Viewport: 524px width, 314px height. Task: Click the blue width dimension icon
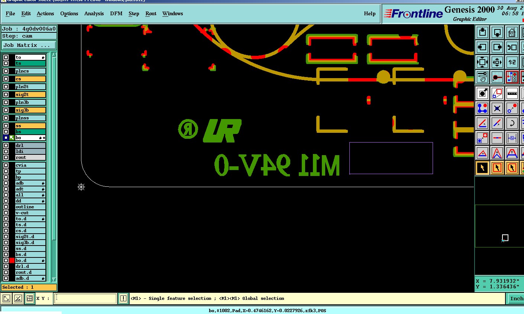(512, 138)
